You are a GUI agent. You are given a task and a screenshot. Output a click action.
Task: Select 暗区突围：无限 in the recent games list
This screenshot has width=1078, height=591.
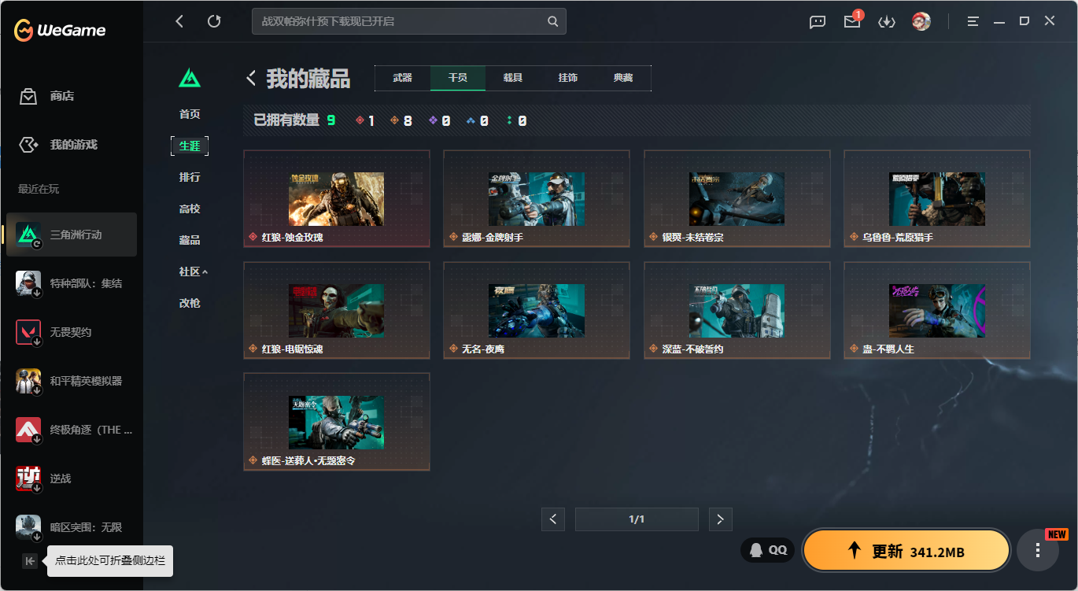(x=72, y=527)
